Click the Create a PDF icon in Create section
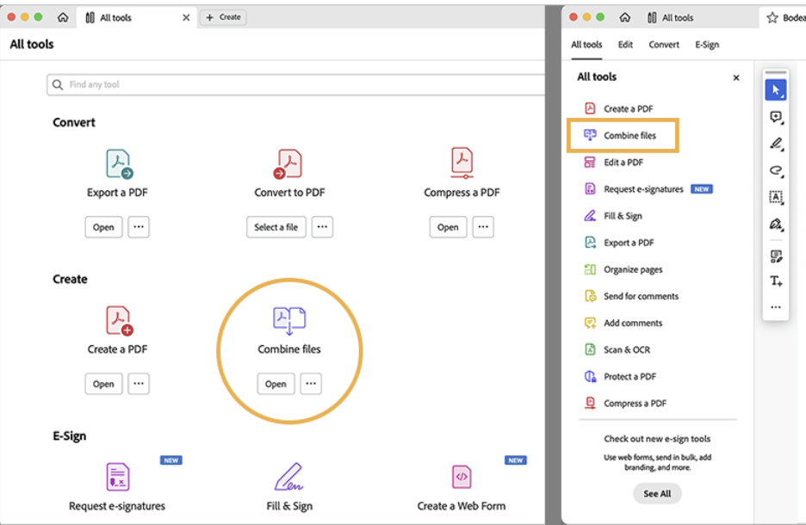 pos(119,320)
